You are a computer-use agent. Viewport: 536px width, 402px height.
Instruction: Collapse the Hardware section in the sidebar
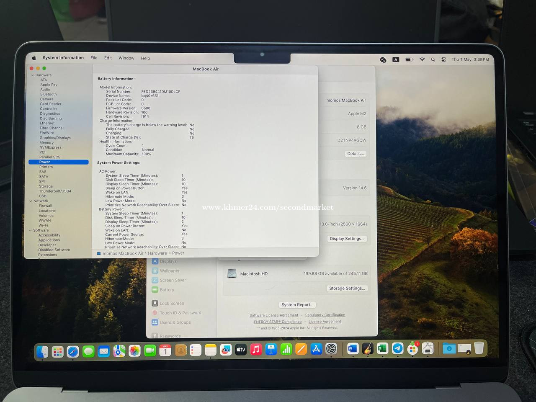pos(33,75)
